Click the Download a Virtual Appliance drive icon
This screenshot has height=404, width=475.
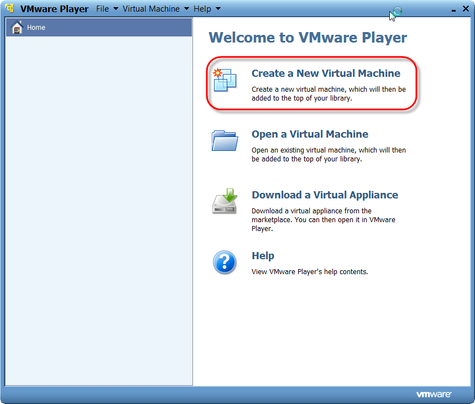tap(225, 201)
